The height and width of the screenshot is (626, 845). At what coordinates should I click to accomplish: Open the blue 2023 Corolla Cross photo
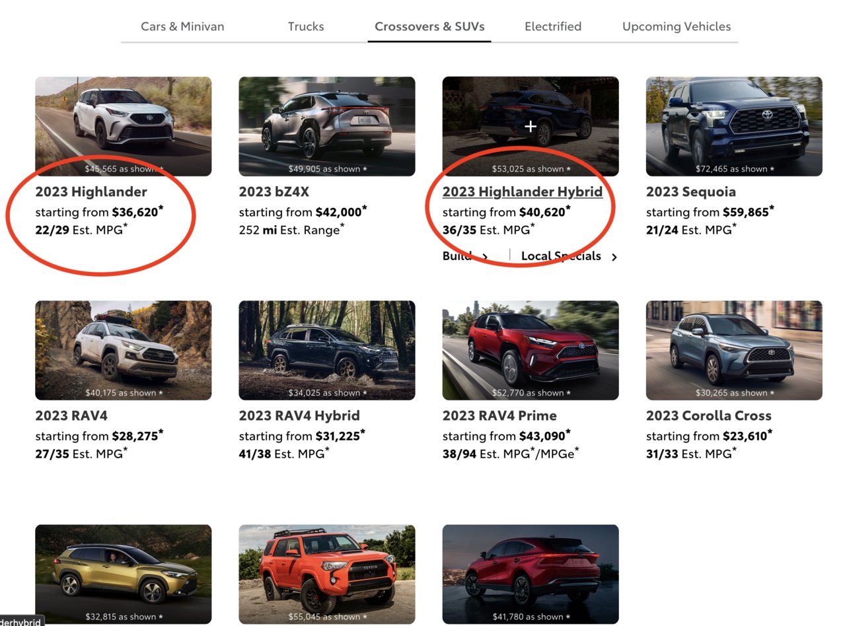[734, 350]
